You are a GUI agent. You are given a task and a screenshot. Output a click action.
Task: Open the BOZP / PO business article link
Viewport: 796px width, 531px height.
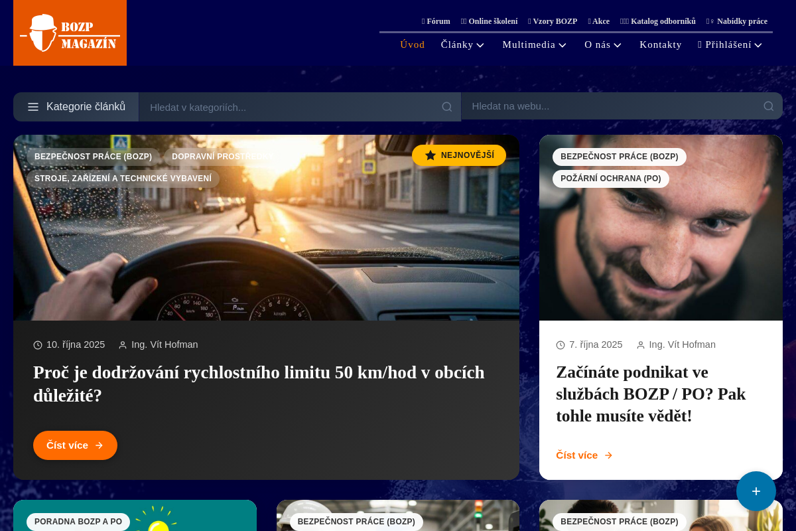pyautogui.click(x=651, y=394)
